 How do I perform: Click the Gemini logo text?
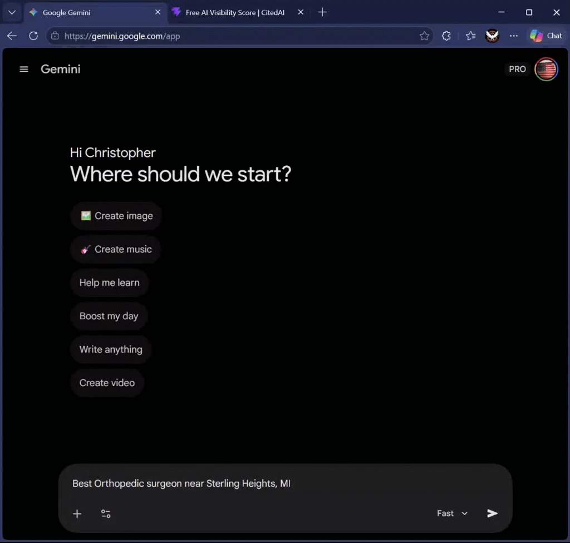pyautogui.click(x=60, y=69)
